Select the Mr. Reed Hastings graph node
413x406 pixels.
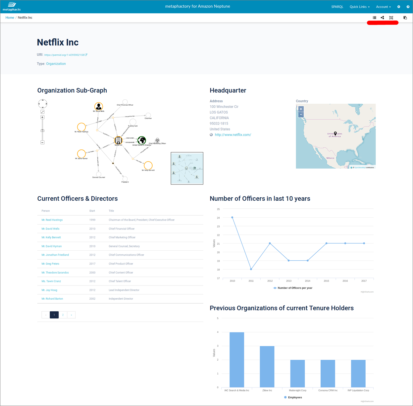[81, 127]
